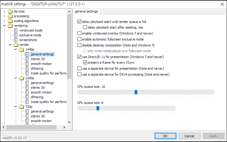Collapse the 720p profile node
227x142 pixels.
click(x=15, y=107)
